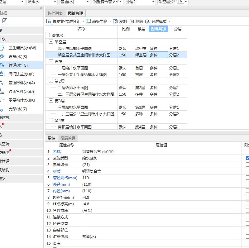
Task: Select 屋顶层给排水平面图 drawing row
Action: click(116, 127)
